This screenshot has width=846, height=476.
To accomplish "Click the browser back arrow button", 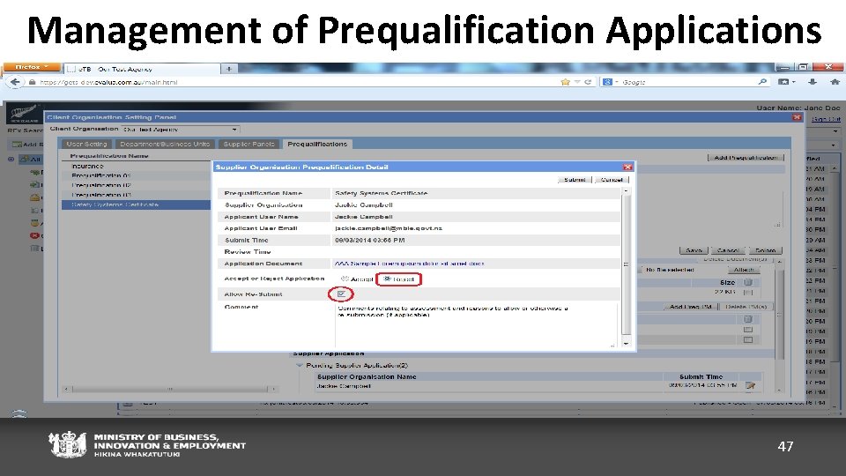I will click(15, 82).
